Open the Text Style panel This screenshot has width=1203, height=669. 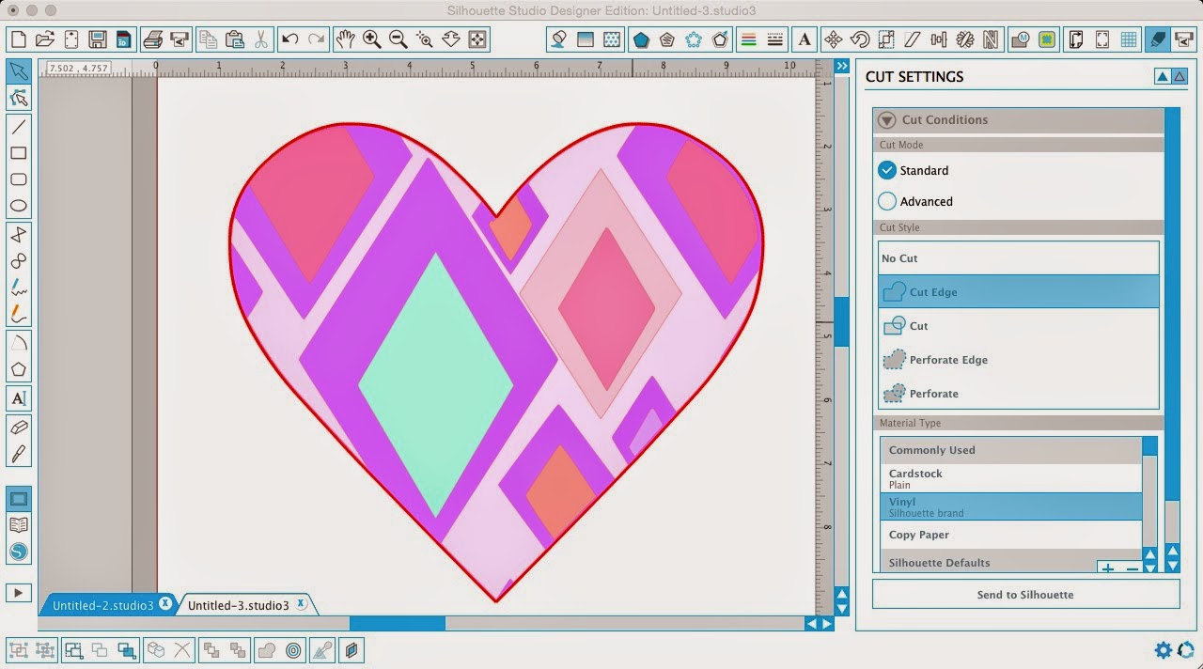(x=805, y=39)
